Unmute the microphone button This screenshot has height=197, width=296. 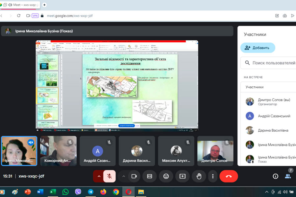(x=110, y=176)
